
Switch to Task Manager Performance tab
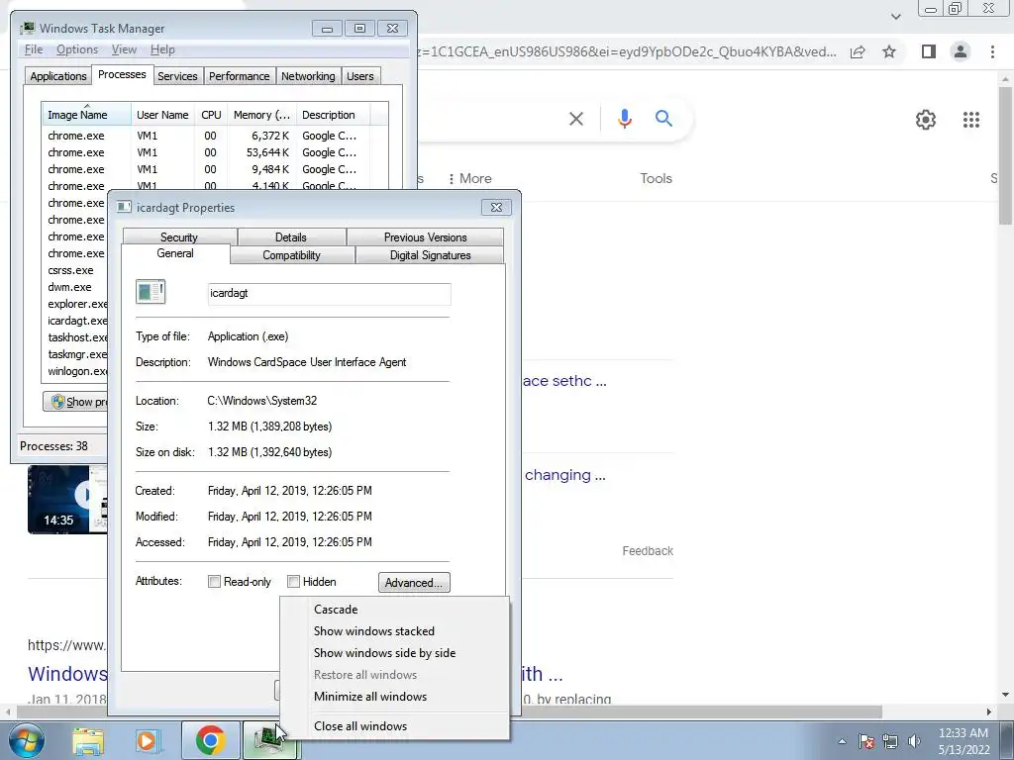(240, 76)
